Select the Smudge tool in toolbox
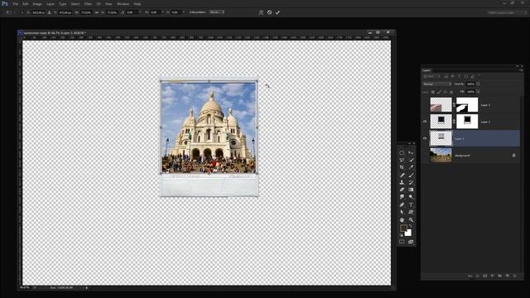 (402, 197)
